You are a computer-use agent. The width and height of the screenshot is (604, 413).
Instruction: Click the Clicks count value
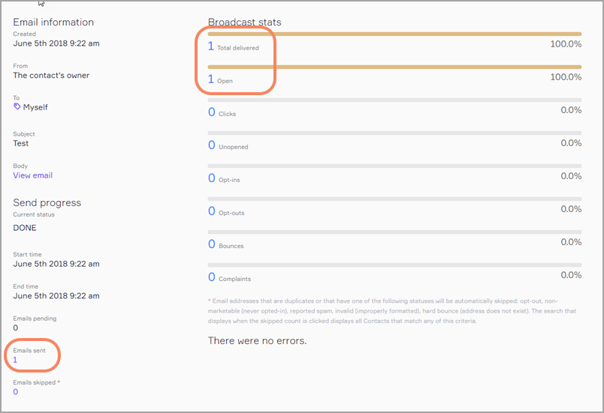click(212, 112)
